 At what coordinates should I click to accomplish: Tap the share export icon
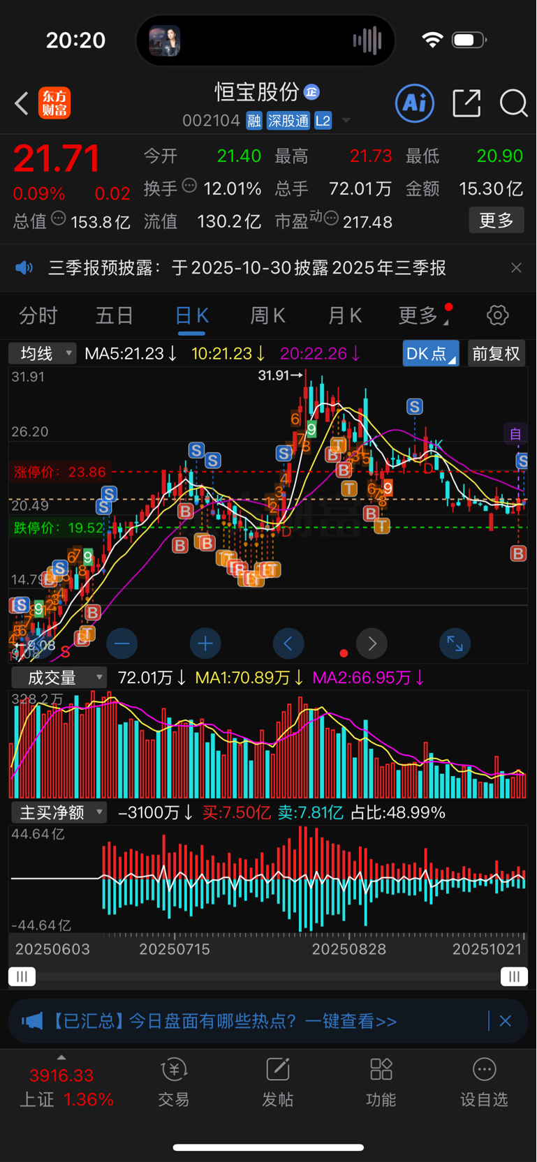[x=466, y=103]
